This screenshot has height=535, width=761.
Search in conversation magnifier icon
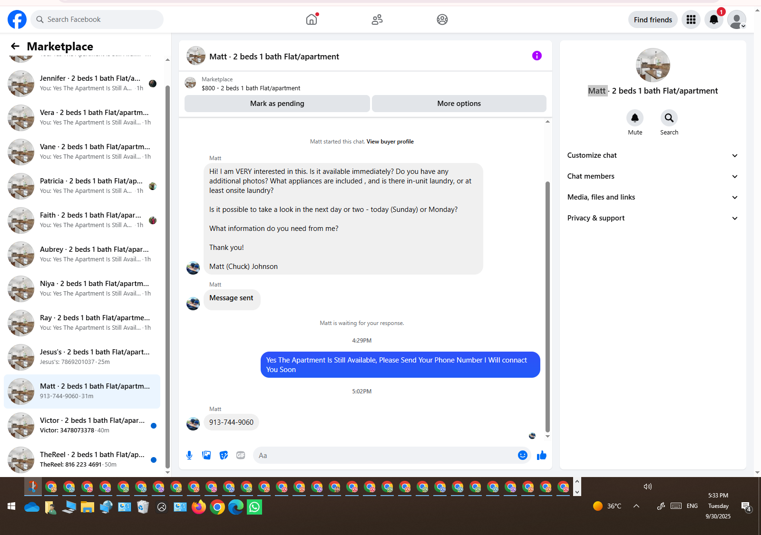click(669, 118)
